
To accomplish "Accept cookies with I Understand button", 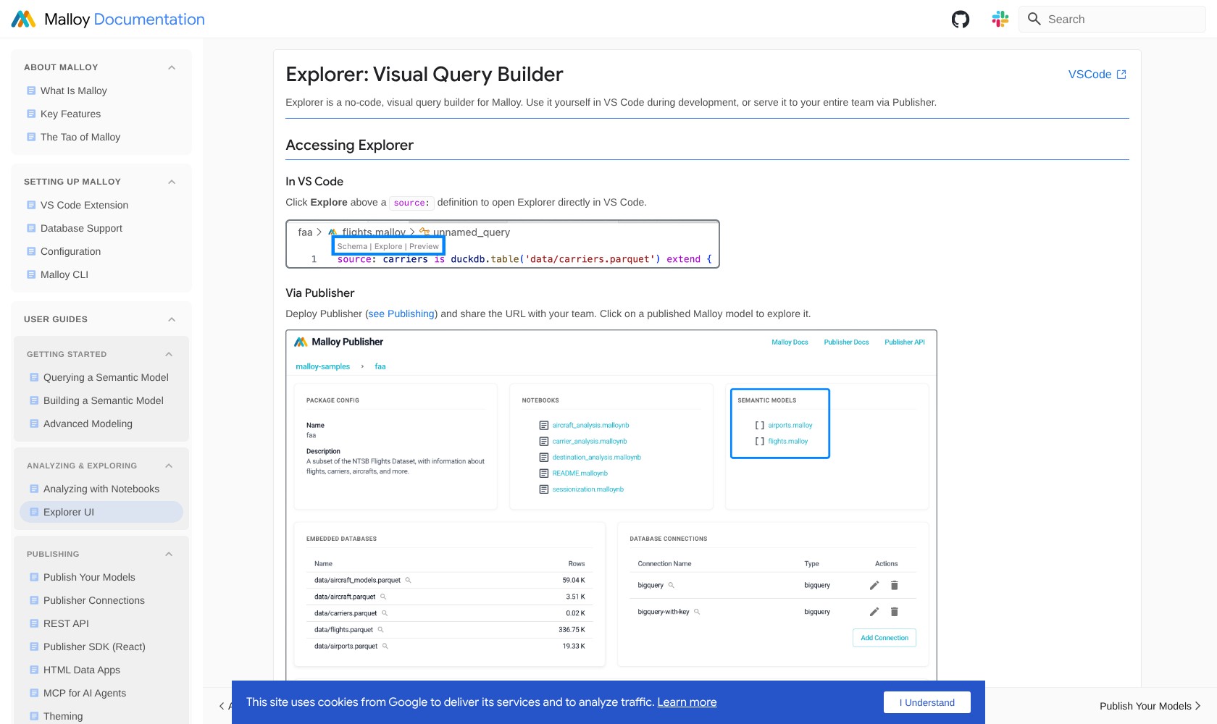I will [x=927, y=702].
